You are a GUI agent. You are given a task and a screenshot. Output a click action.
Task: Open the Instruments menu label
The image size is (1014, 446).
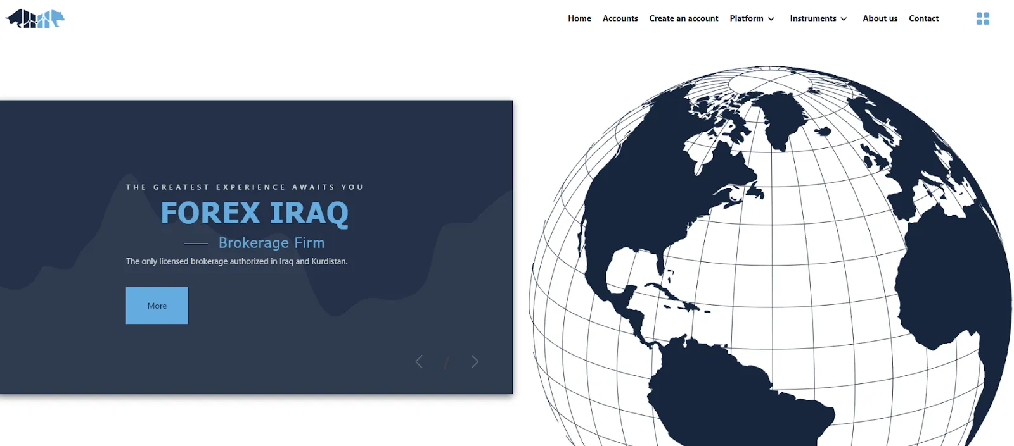(x=813, y=18)
